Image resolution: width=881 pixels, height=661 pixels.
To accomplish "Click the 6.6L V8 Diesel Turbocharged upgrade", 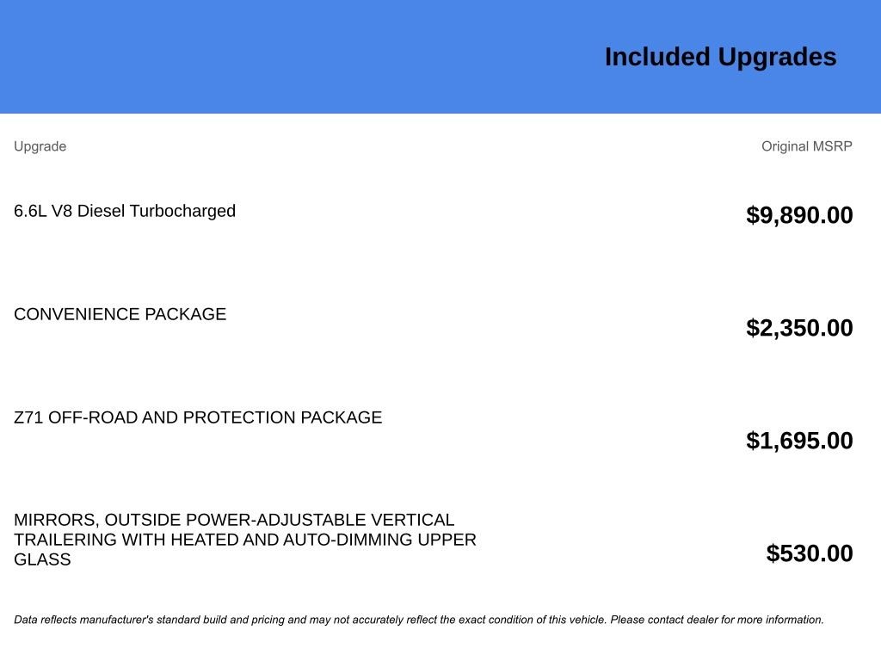I will 125,211.
